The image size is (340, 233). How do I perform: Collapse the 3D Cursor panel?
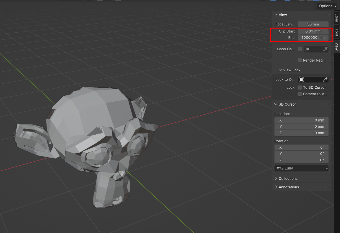[276, 104]
